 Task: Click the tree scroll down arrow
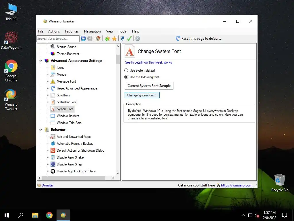tap(118, 173)
